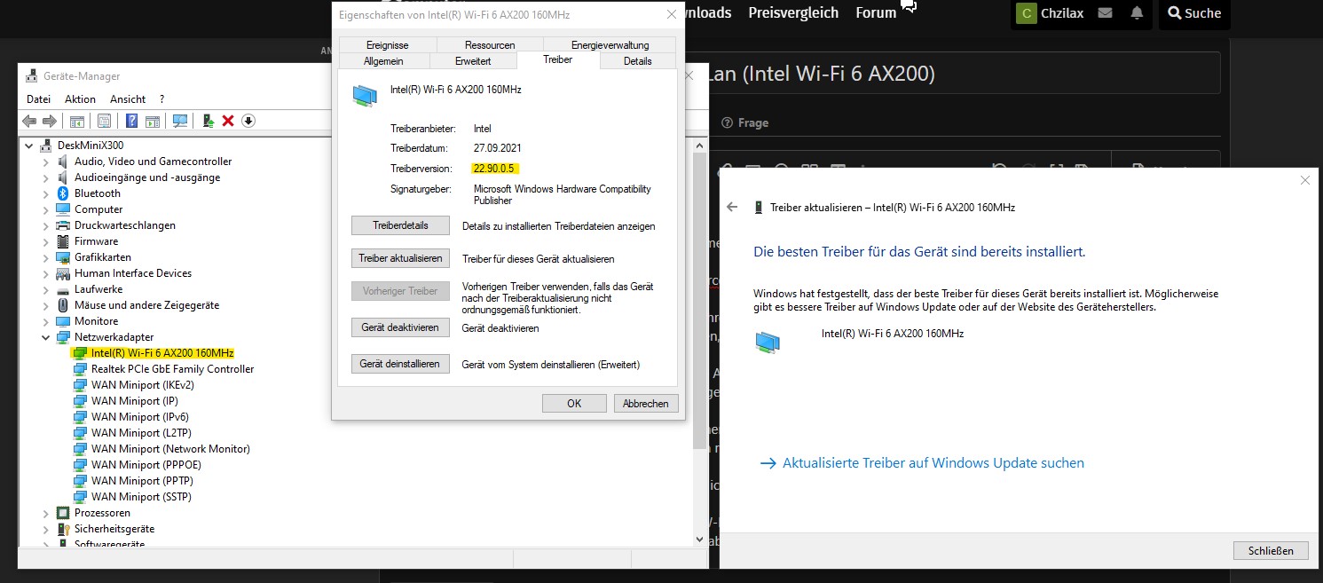Click the Treiberdetails button

[400, 225]
